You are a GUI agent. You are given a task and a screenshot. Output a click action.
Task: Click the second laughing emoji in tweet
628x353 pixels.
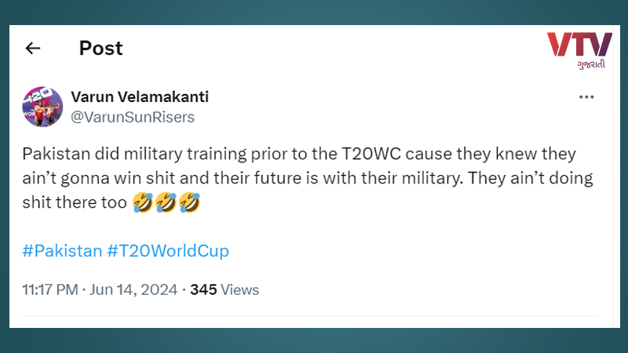click(166, 202)
